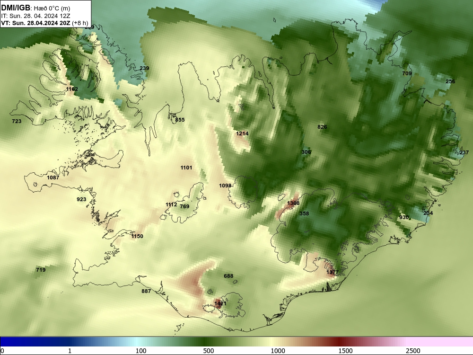Click the 500 legend tick label
The width and height of the screenshot is (473, 355).
[209, 351]
